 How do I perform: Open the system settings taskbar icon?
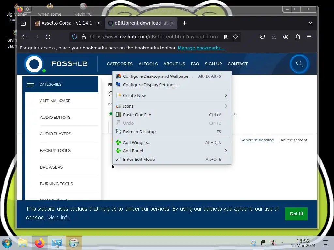56,243
